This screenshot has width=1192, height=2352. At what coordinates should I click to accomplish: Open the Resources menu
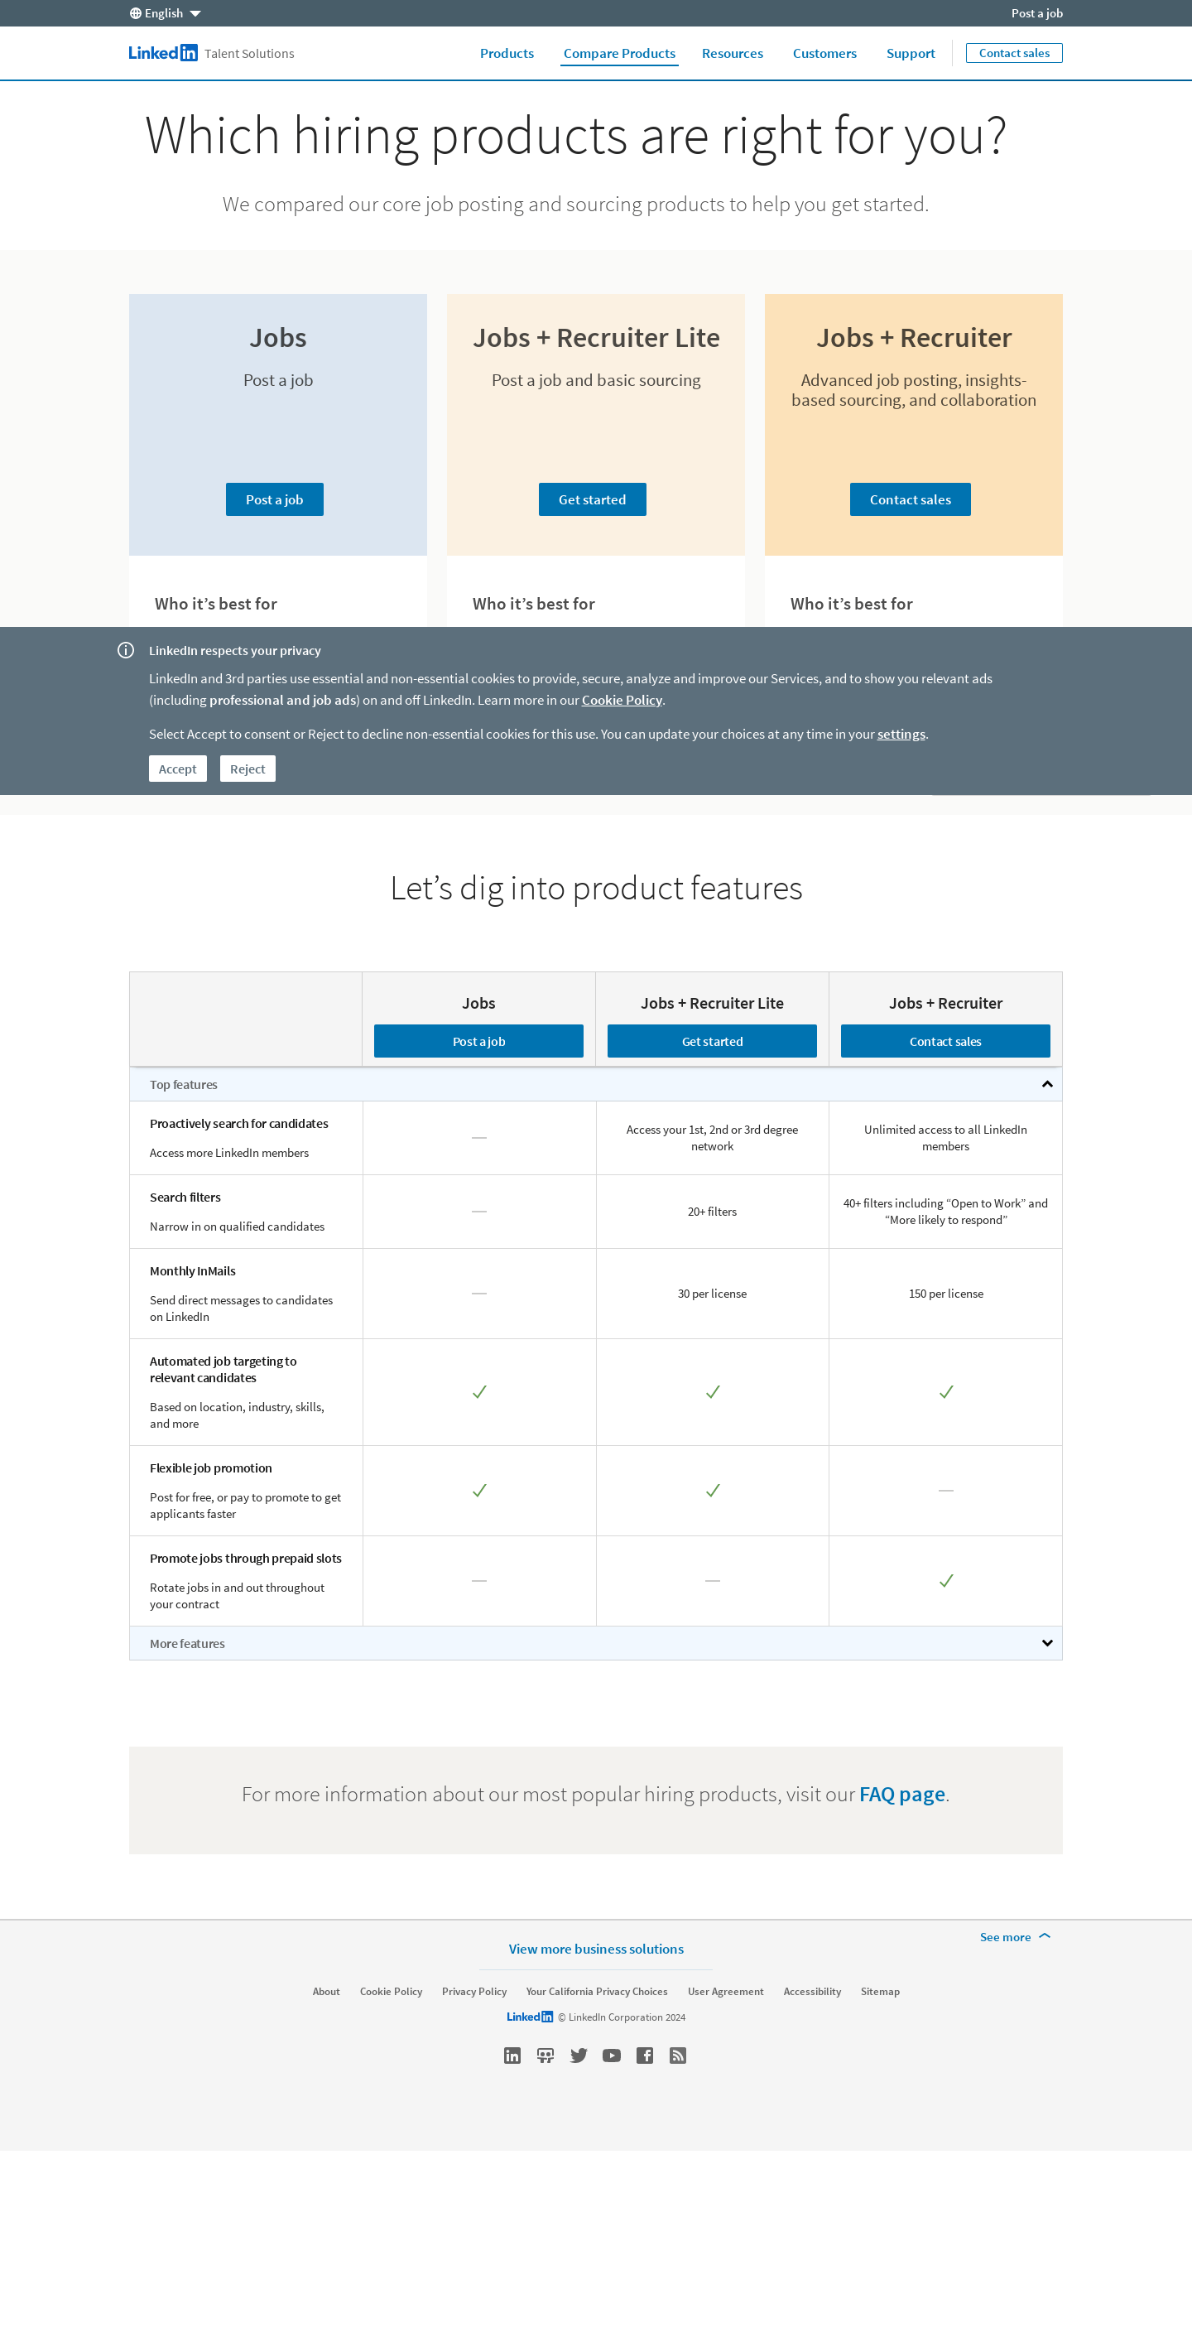[732, 53]
